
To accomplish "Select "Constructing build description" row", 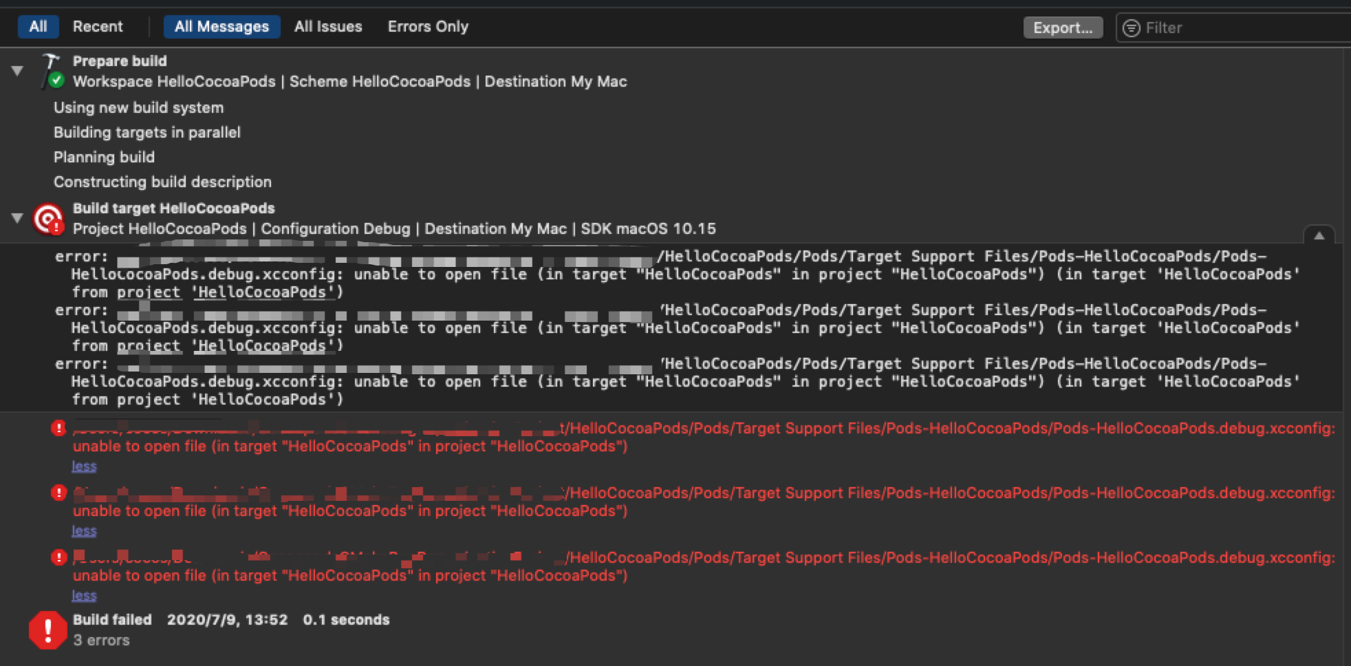I will coord(162,182).
